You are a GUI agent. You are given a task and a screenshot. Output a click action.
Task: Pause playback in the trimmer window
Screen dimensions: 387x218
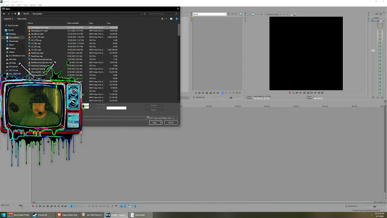(207, 93)
